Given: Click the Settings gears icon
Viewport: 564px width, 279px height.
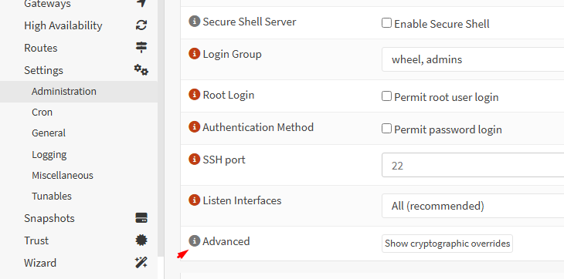Looking at the screenshot, I should click(x=141, y=69).
